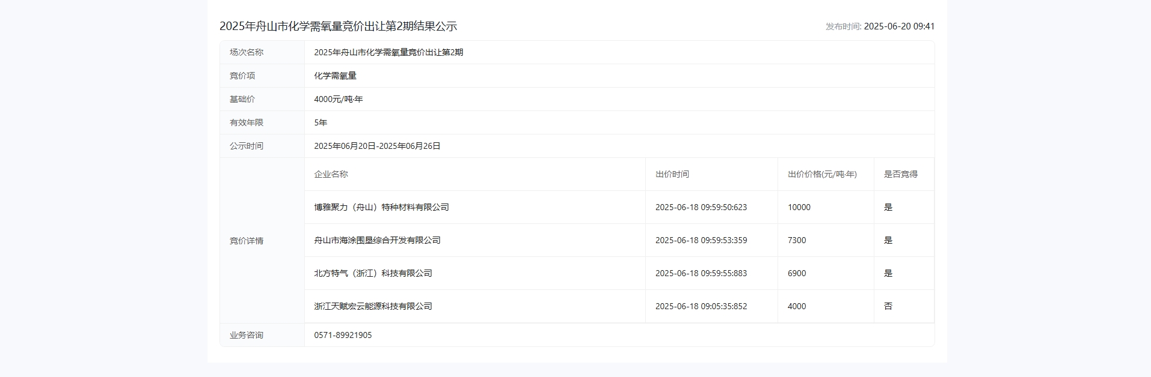Click the phone number 0571-89921905

(x=343, y=335)
